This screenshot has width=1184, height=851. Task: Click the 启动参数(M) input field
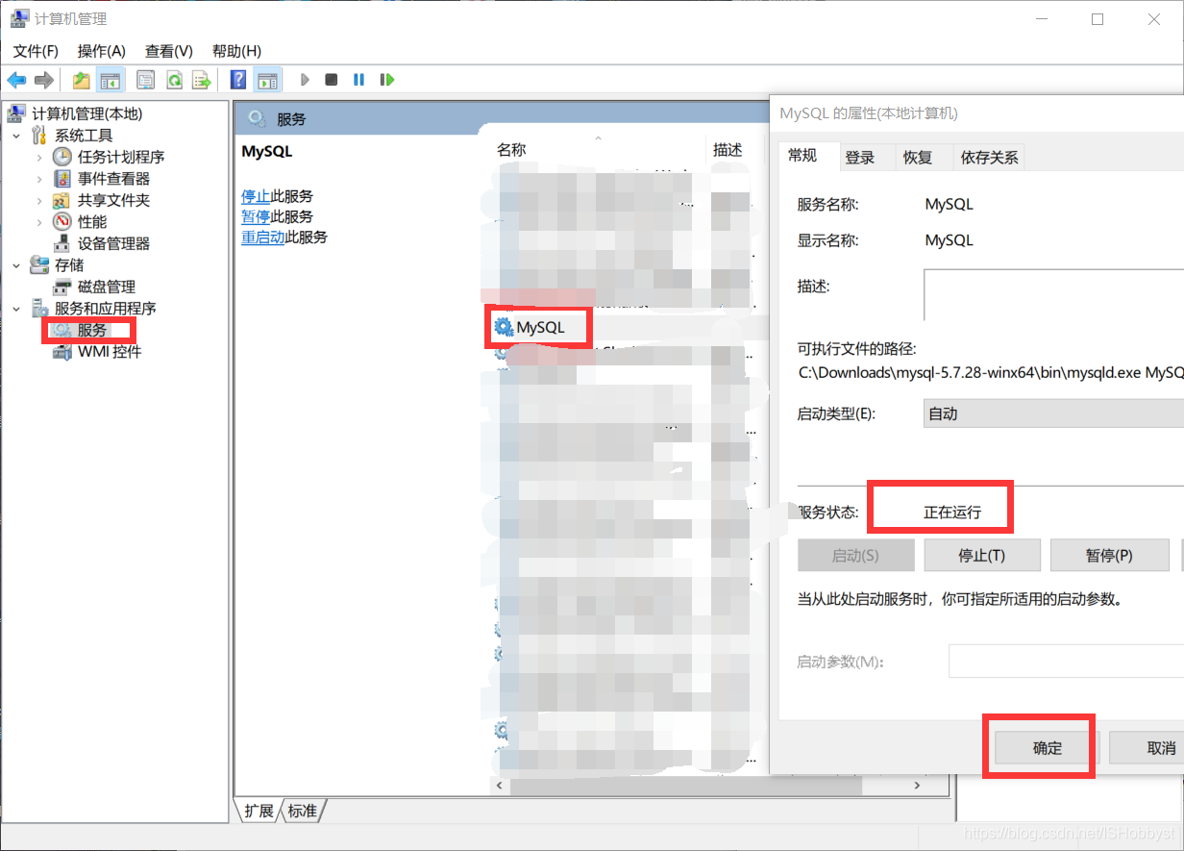pos(1066,662)
